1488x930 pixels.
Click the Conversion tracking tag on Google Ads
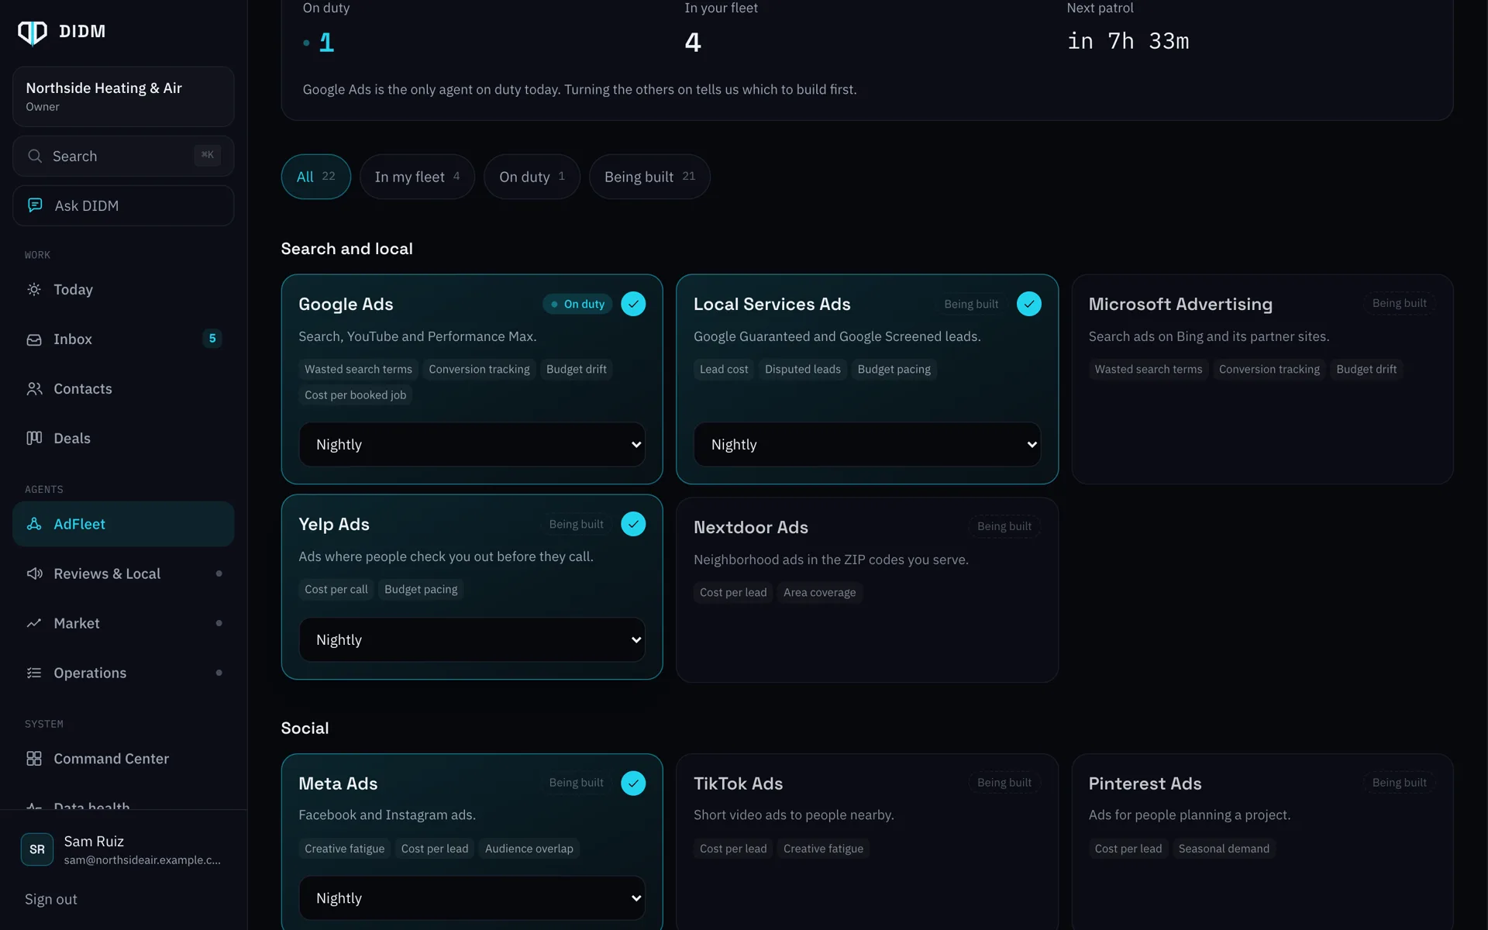click(x=479, y=370)
